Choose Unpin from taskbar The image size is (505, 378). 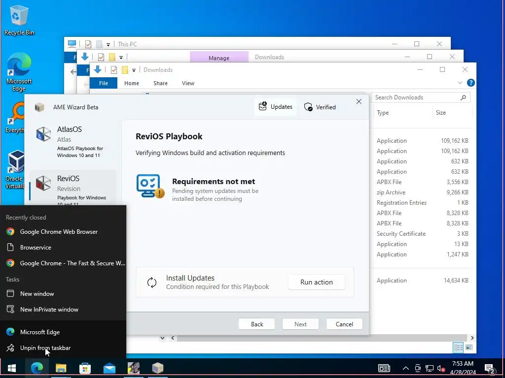point(63,348)
